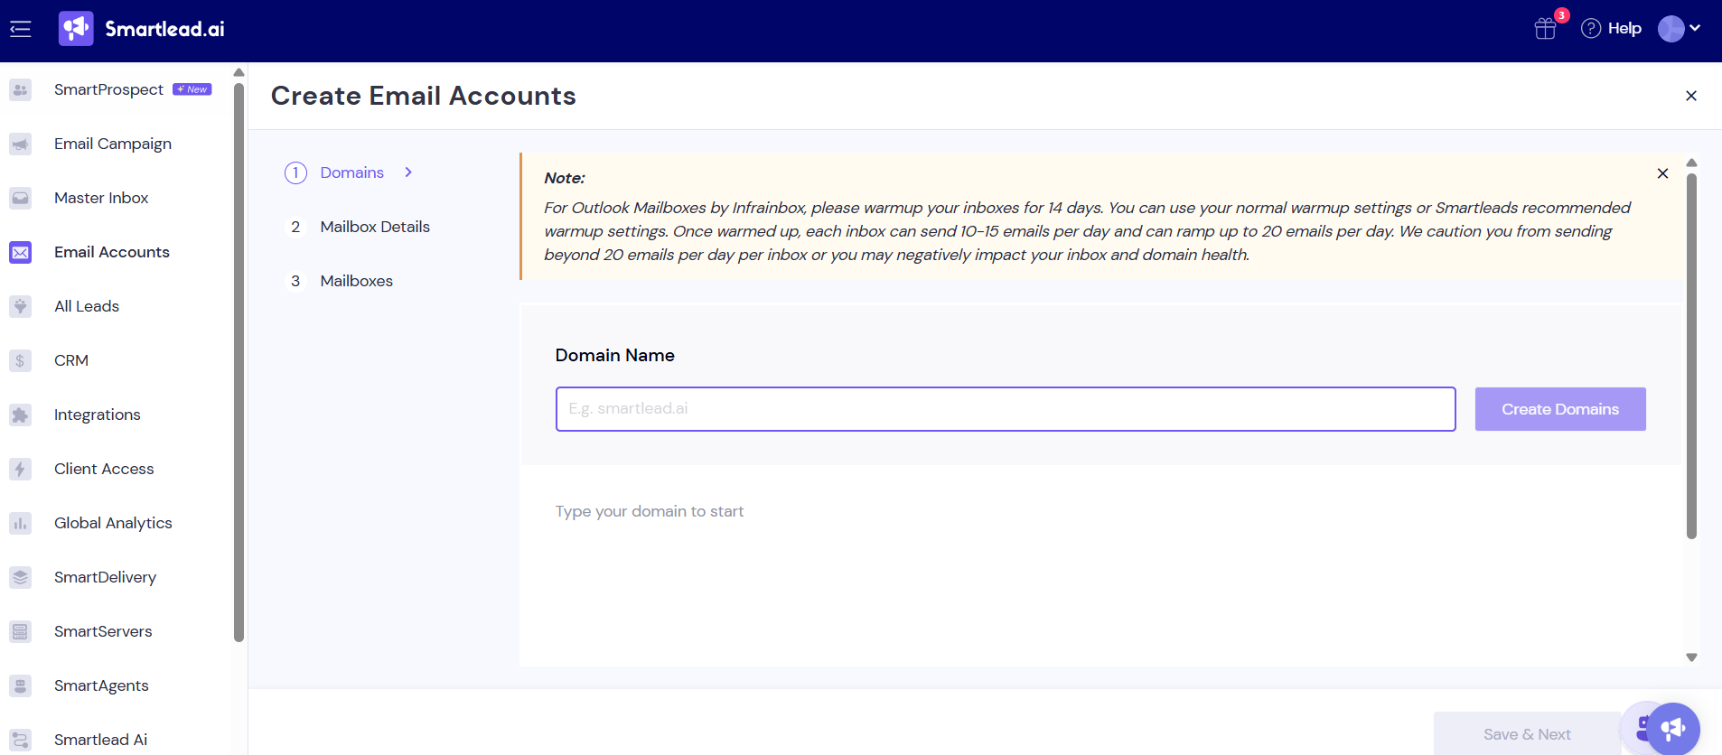Click the SmartServers server icon
Viewport: 1722px width, 755px height.
[20, 631]
